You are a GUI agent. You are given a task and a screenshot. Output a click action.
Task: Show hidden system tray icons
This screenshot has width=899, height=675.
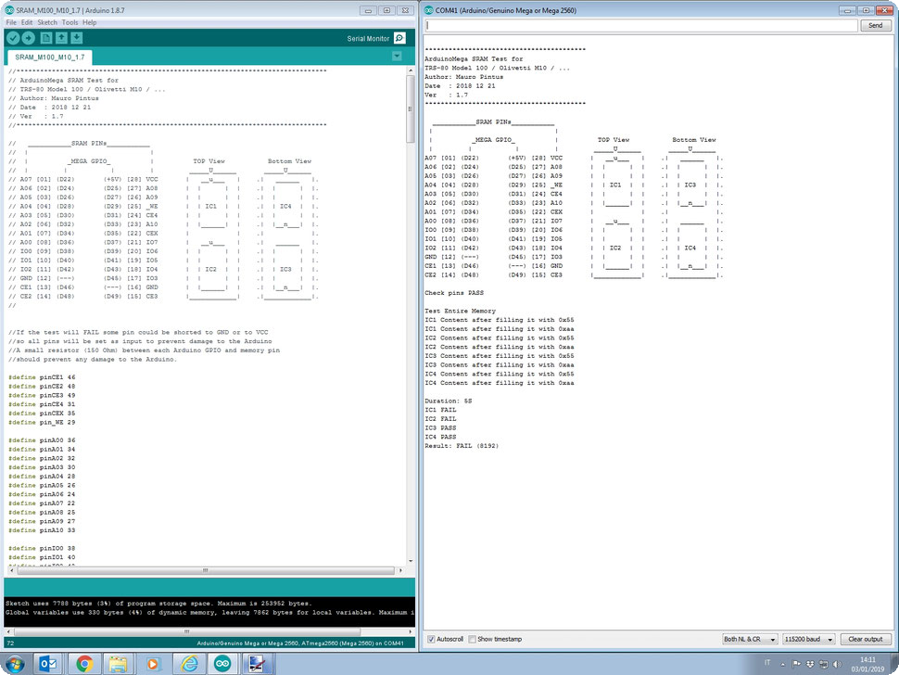[782, 664]
